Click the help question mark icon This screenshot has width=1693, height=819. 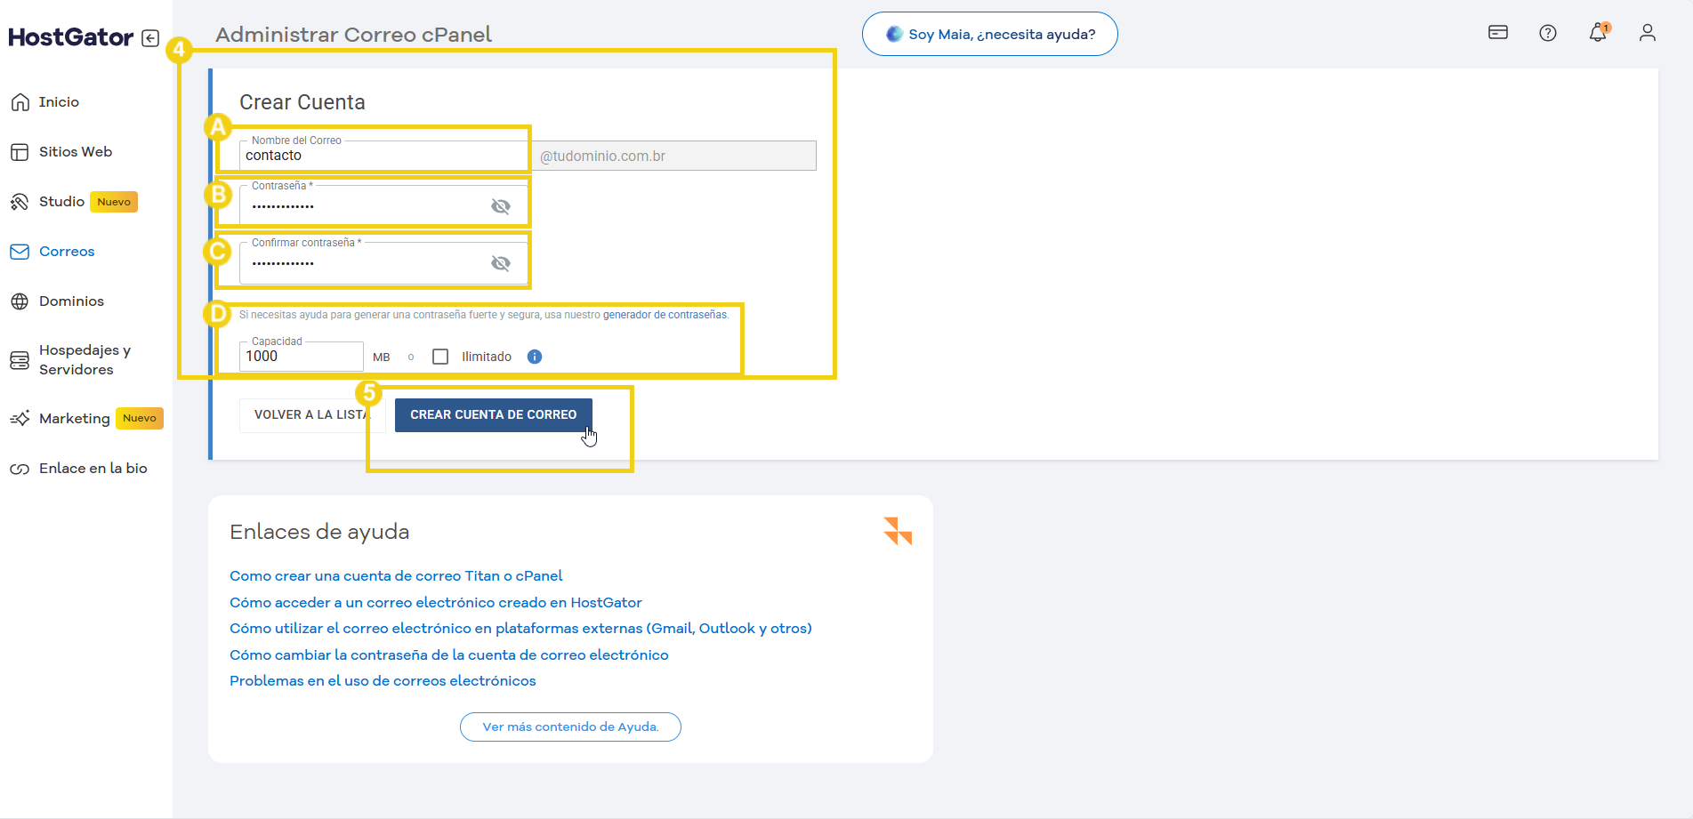tap(1547, 33)
